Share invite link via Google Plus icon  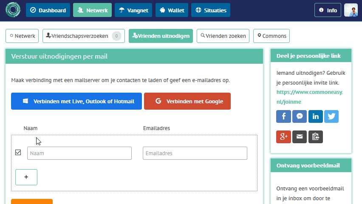[x=283, y=136]
